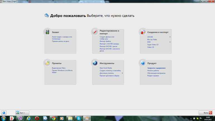Click the Инструменты wrench icon
The image size is (215, 121).
(x=95, y=63)
